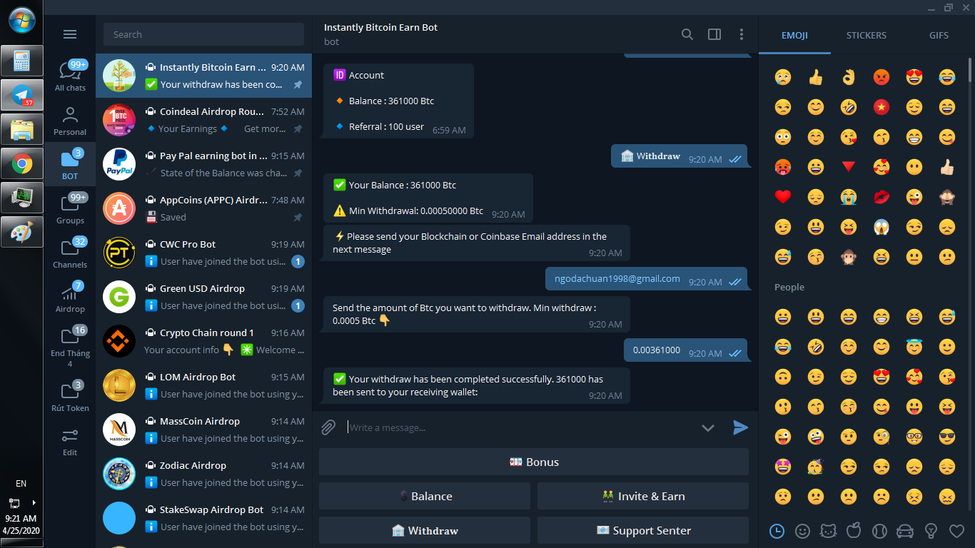Open Google Chrome from the taskbar
This screenshot has width=975, height=548.
(22, 164)
